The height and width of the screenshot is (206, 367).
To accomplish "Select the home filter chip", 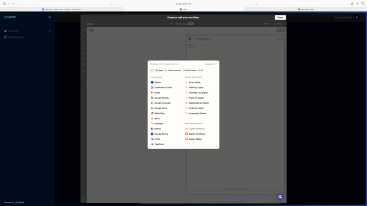I will pos(152,71).
